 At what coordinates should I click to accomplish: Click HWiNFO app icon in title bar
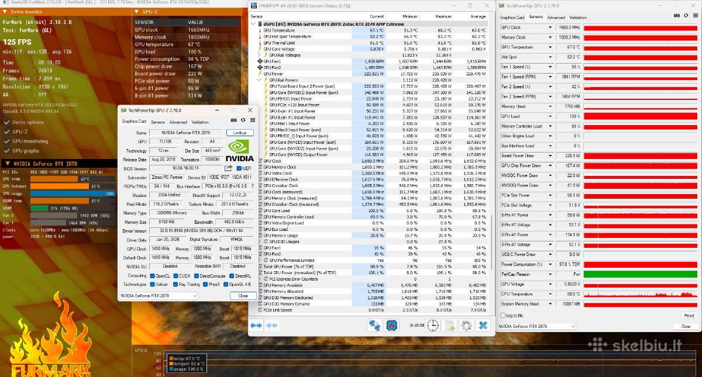(x=253, y=5)
